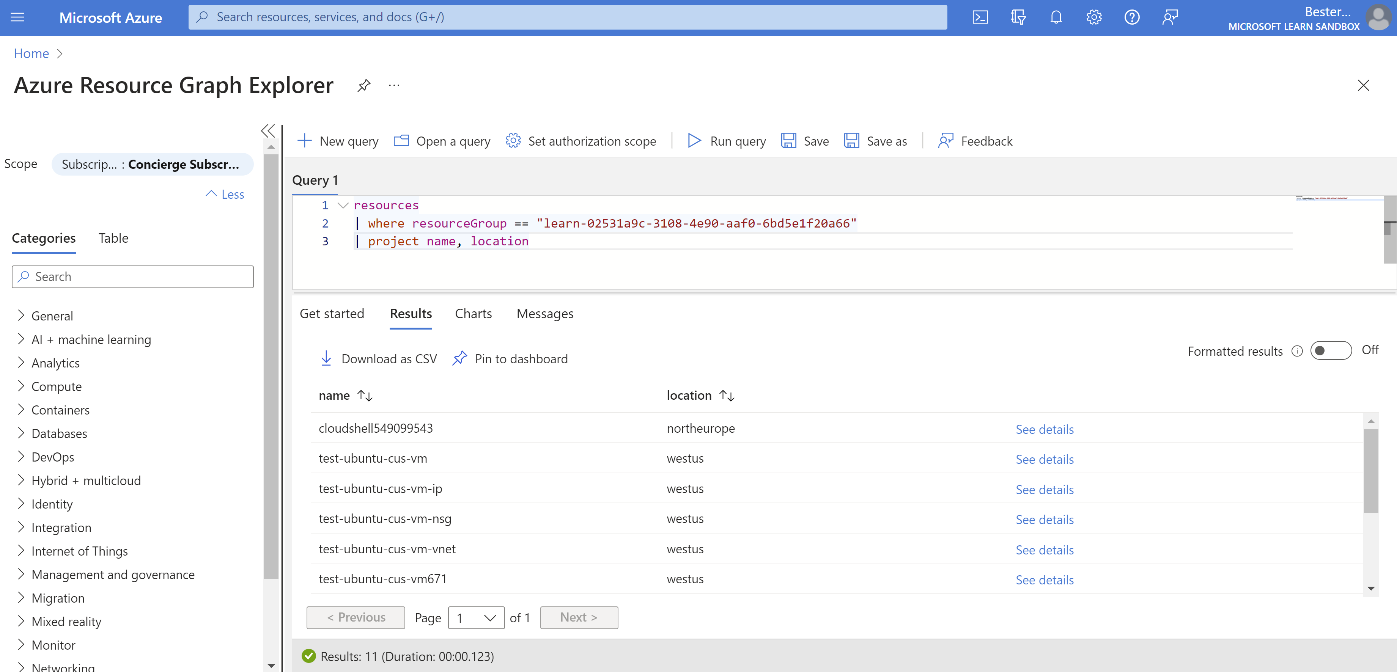Expand Management and governance category
1397x672 pixels.
click(21, 575)
